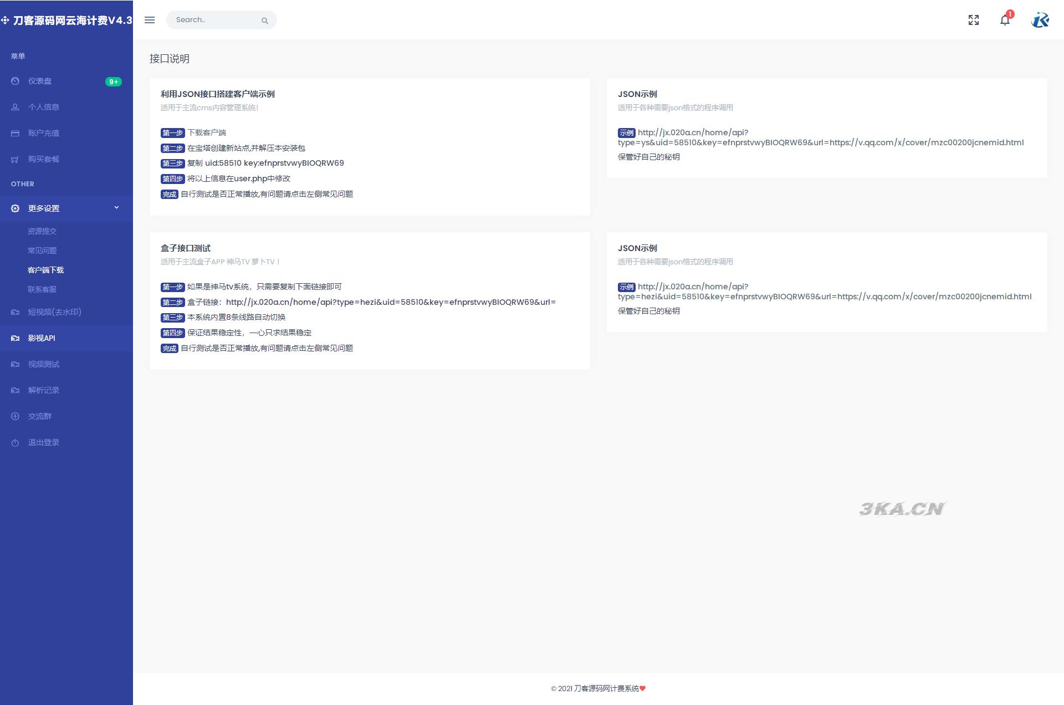
Task: Open the exchange group icon
Action: coord(14,416)
